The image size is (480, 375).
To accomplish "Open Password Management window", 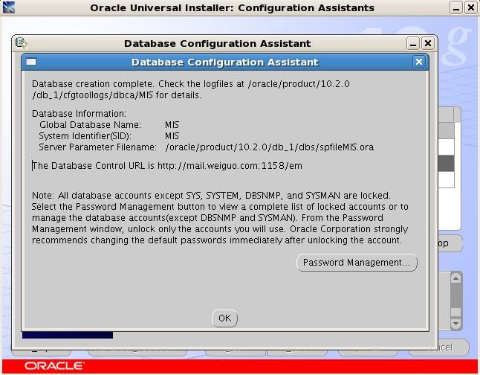I will pyautogui.click(x=357, y=263).
